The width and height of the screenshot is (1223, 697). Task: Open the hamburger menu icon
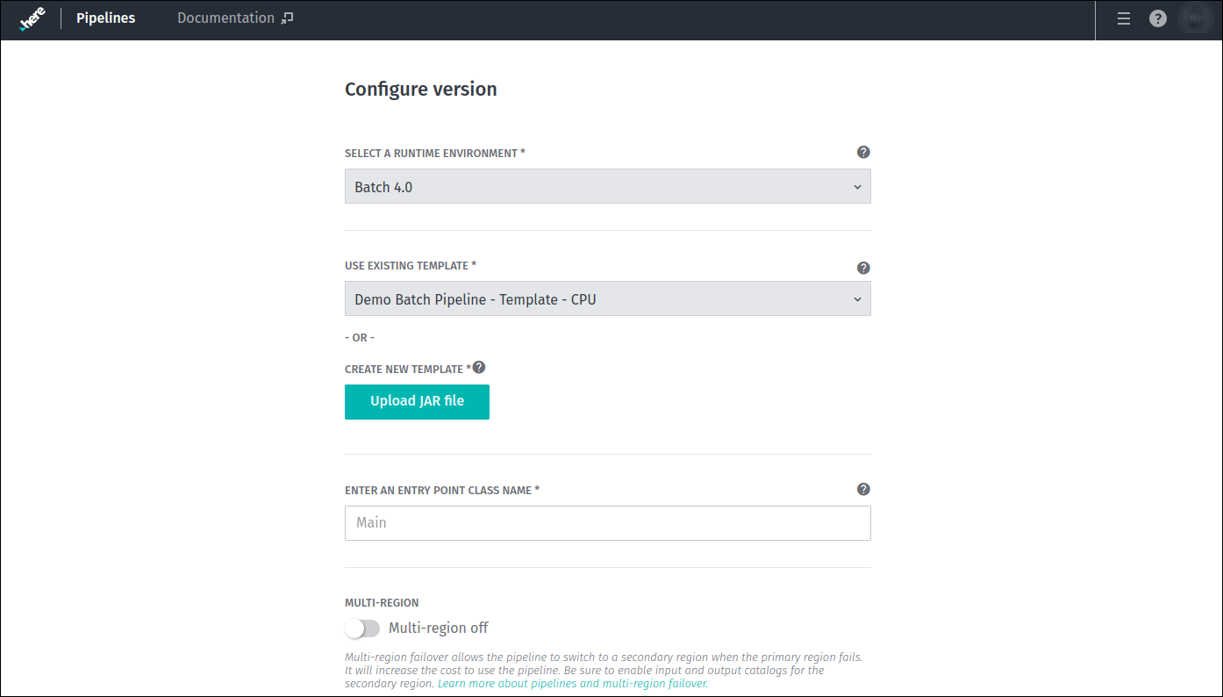1124,18
